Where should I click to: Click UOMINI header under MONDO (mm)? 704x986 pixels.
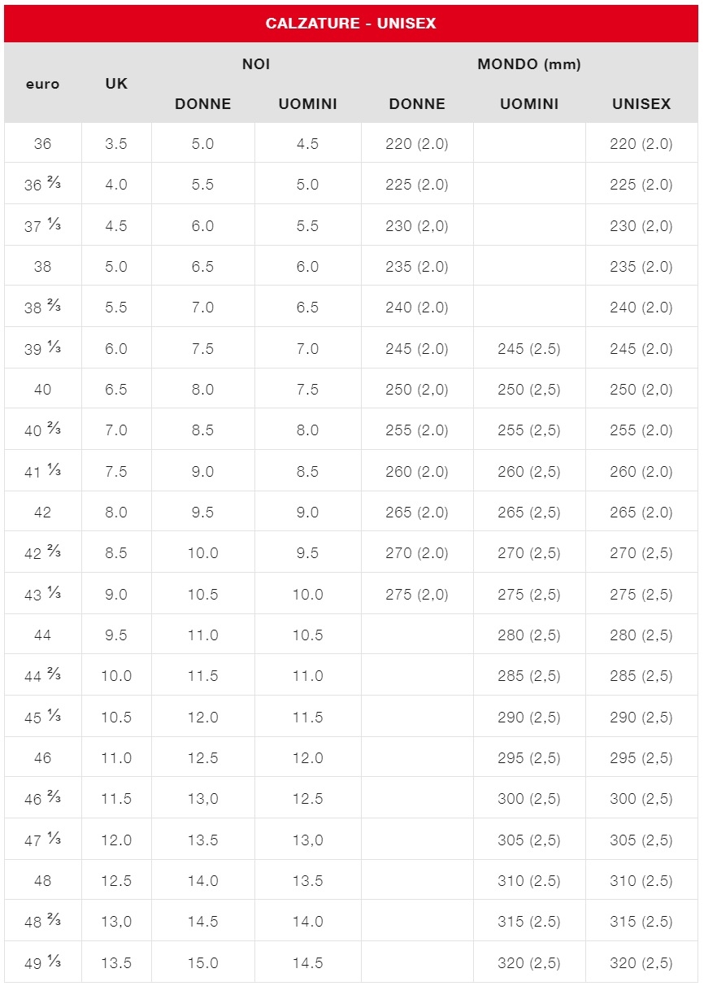pos(528,104)
